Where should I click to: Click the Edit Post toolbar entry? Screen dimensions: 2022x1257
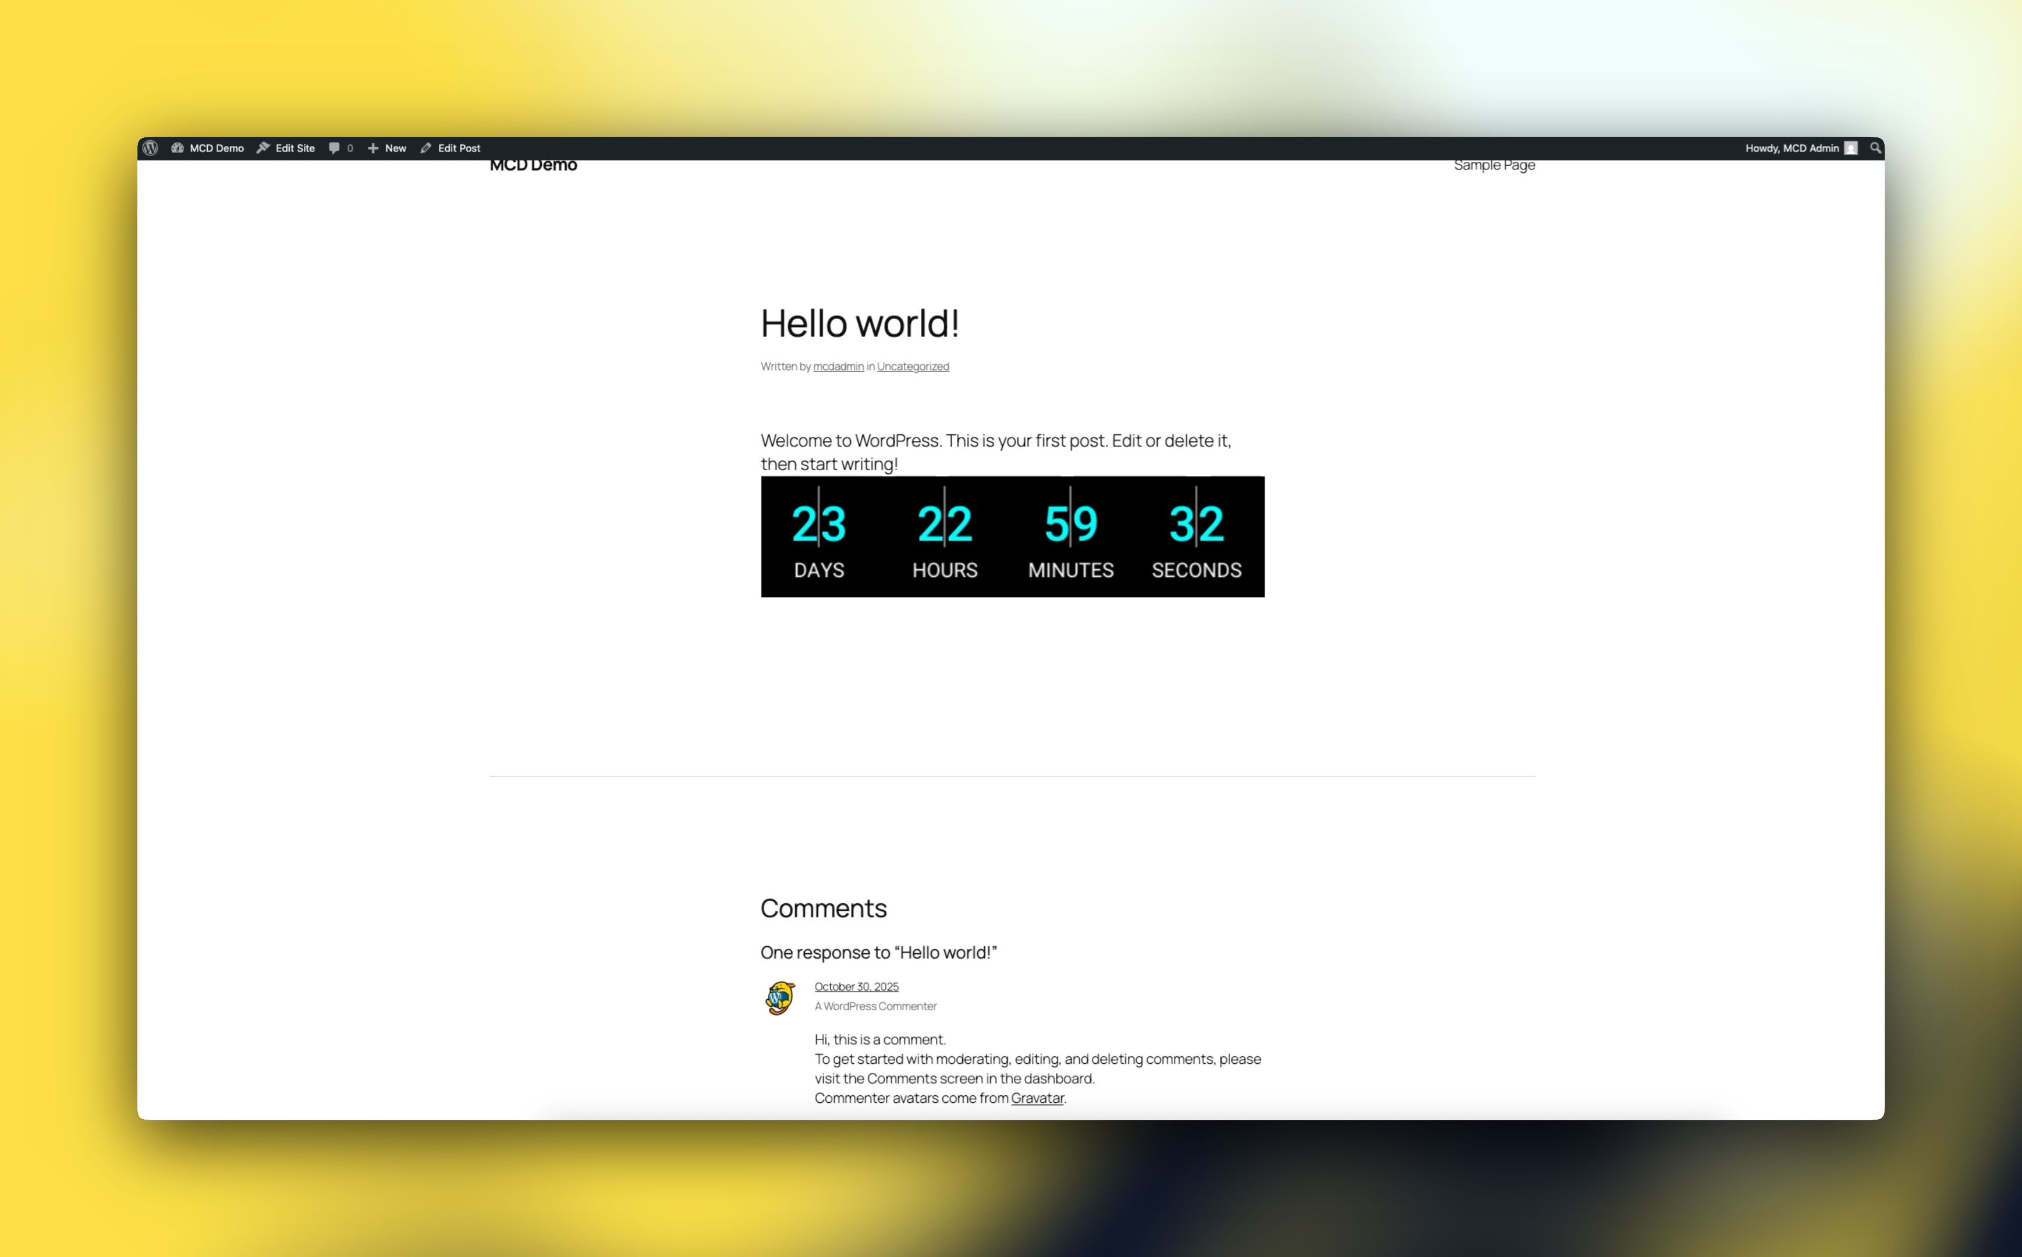459,148
